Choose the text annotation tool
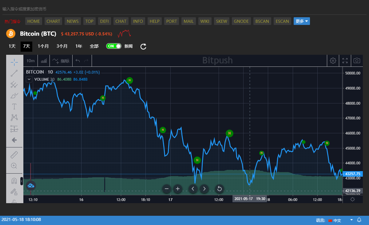369x225 pixels. (14, 106)
